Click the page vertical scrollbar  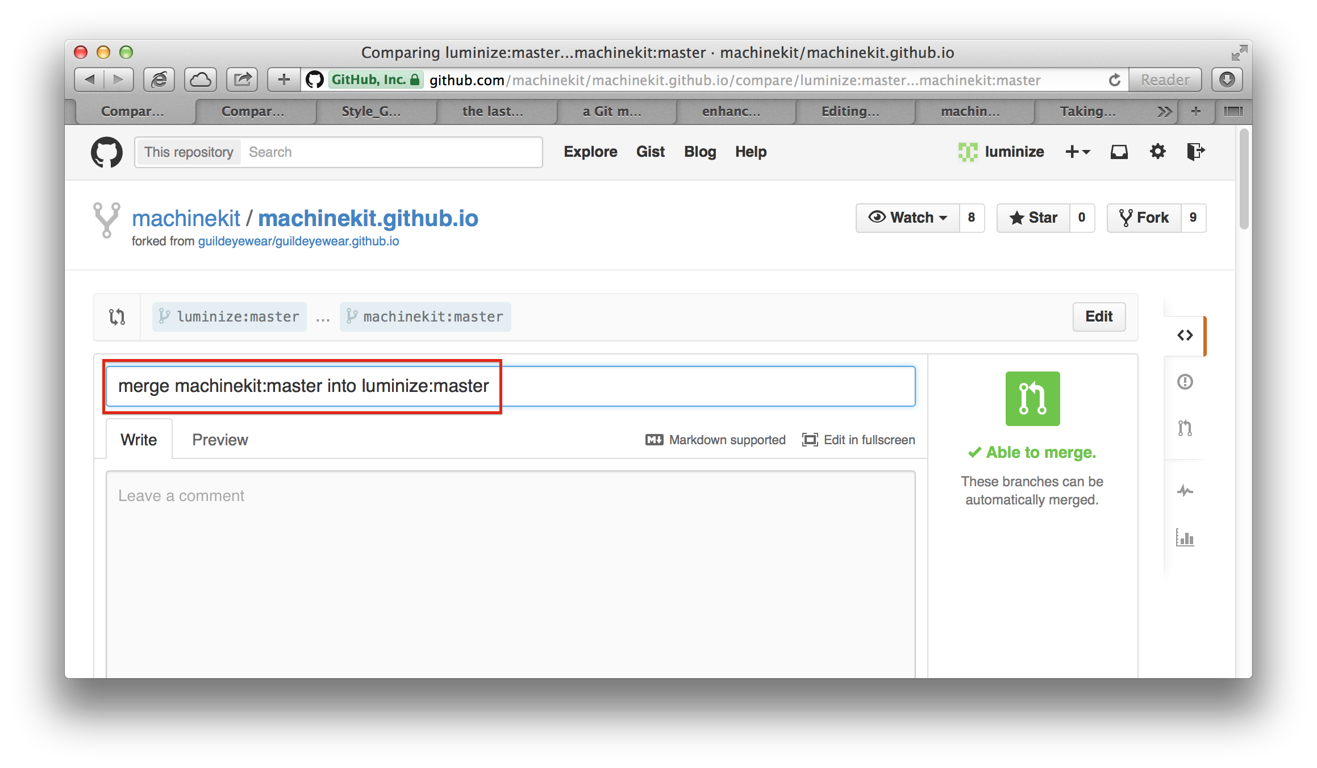pyautogui.click(x=1244, y=178)
